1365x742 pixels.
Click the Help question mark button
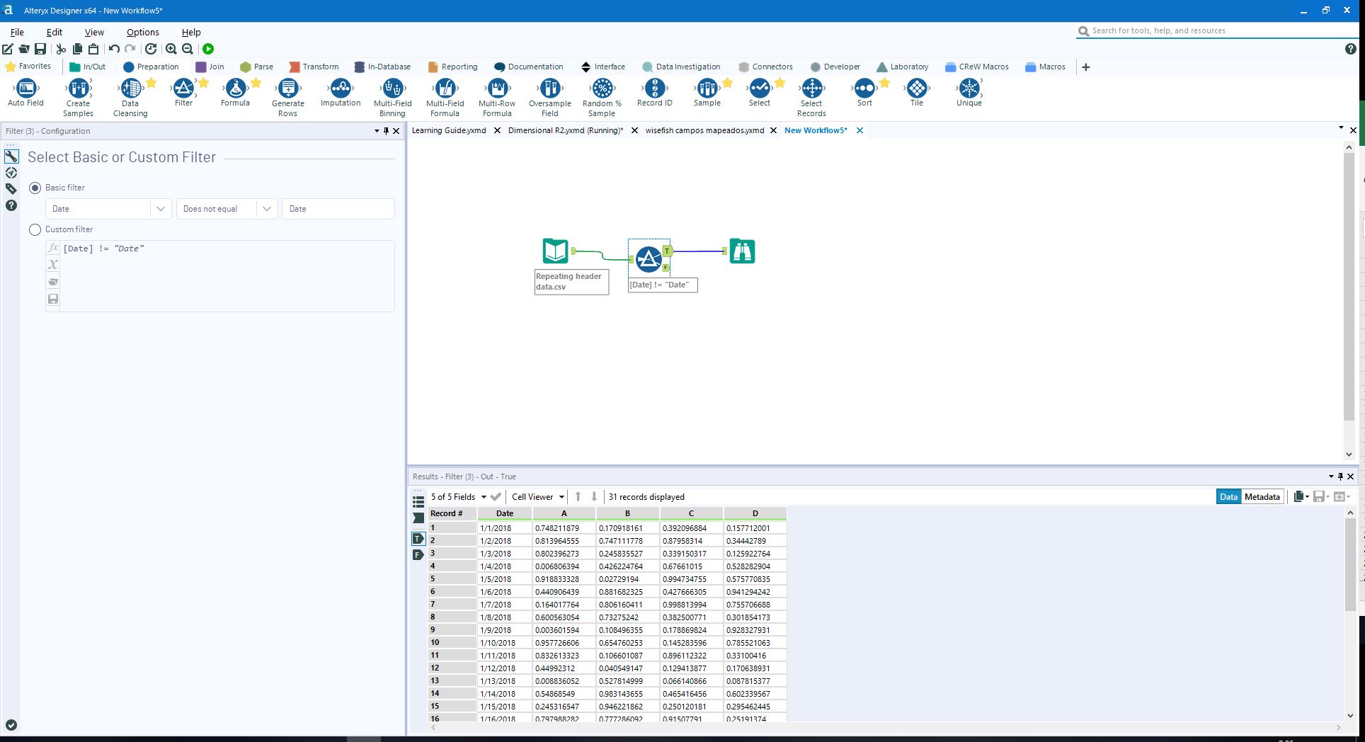point(1351,49)
